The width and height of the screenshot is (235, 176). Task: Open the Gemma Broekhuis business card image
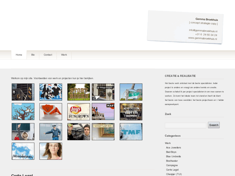tap(185, 27)
